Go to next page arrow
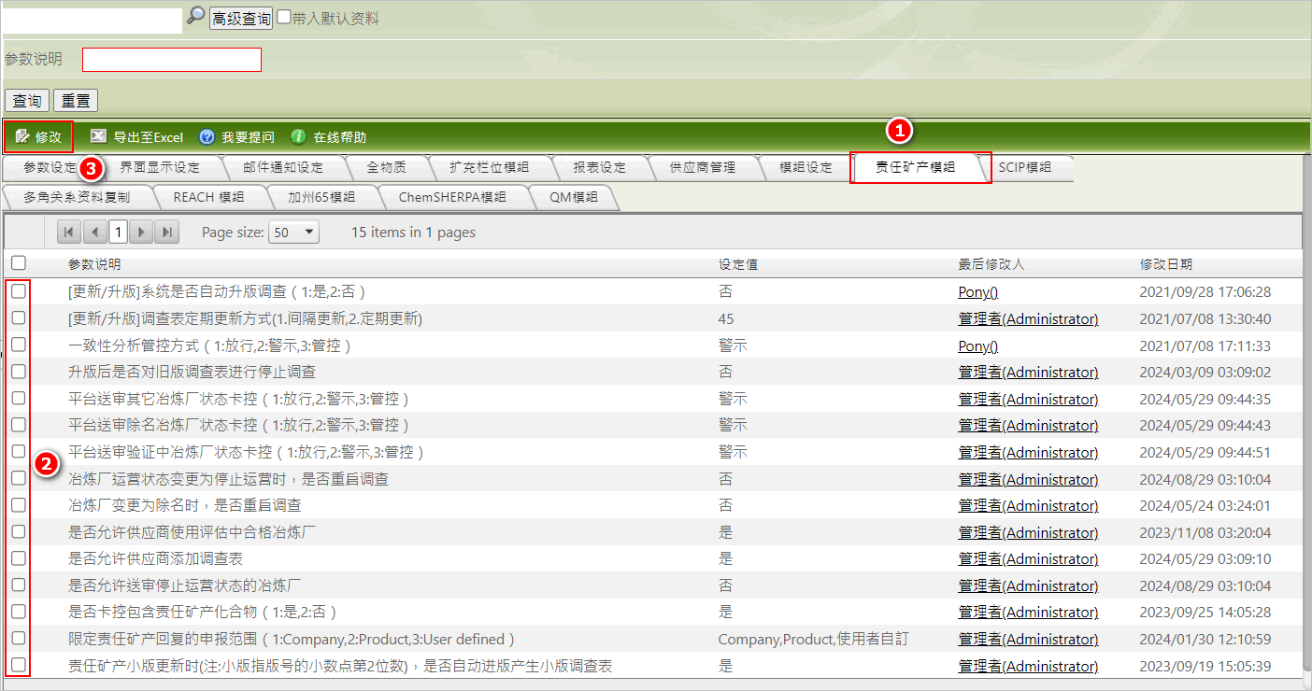Image resolution: width=1312 pixels, height=691 pixels. (141, 233)
